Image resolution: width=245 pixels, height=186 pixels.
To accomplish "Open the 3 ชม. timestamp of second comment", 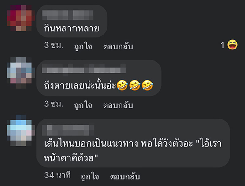I will (x=54, y=104).
